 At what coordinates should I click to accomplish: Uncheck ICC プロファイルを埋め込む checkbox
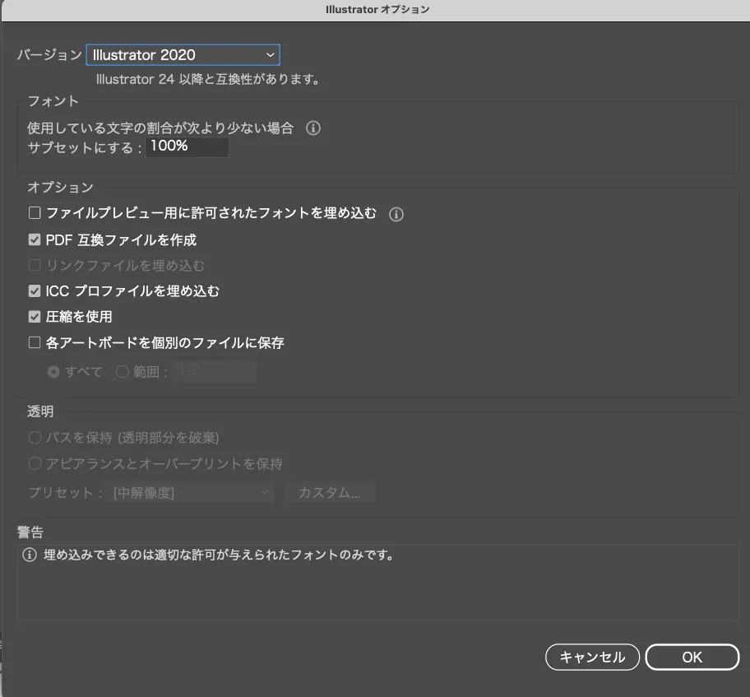click(35, 290)
